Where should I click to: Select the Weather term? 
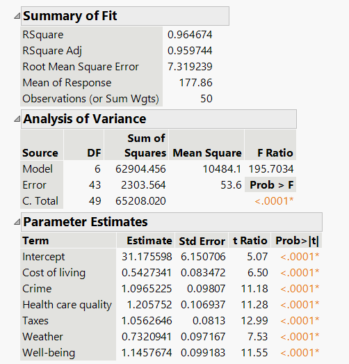click(42, 337)
